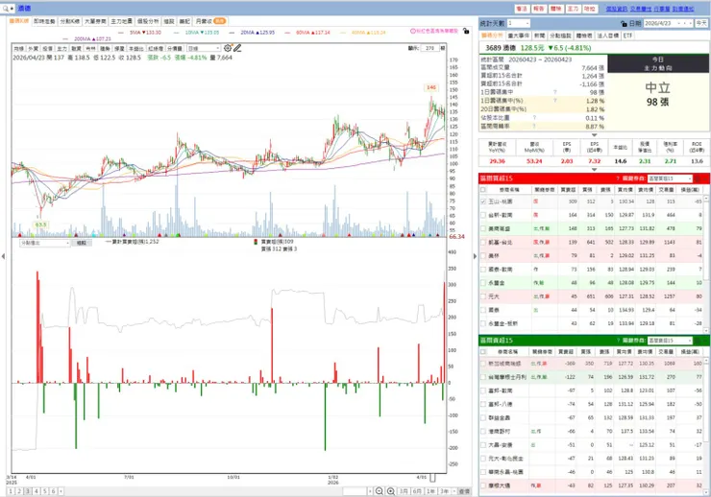Expand the triangle below the statistics panel
This screenshot has width=711, height=497.
pos(594,135)
